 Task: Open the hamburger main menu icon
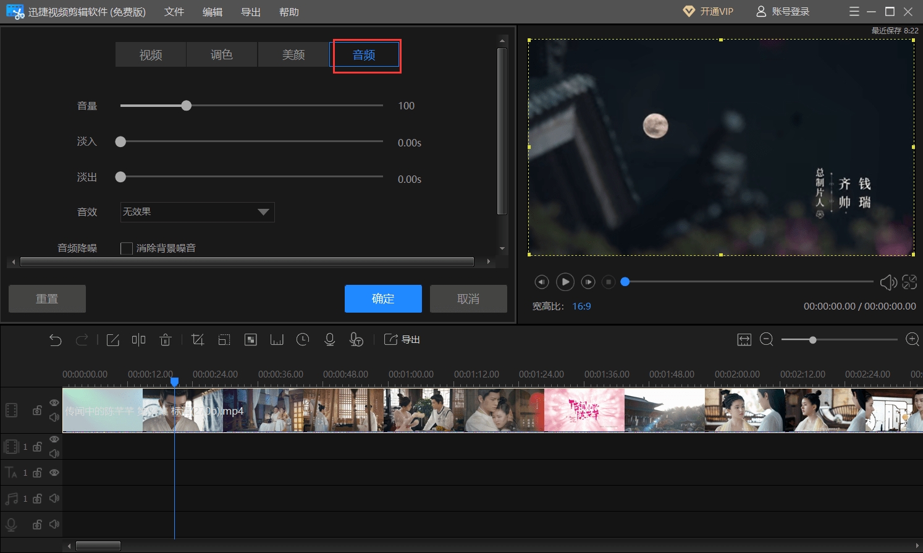point(854,12)
